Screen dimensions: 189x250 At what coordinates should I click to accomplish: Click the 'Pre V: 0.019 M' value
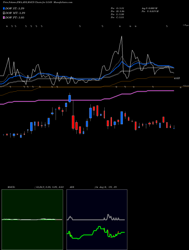[x=150, y=11]
